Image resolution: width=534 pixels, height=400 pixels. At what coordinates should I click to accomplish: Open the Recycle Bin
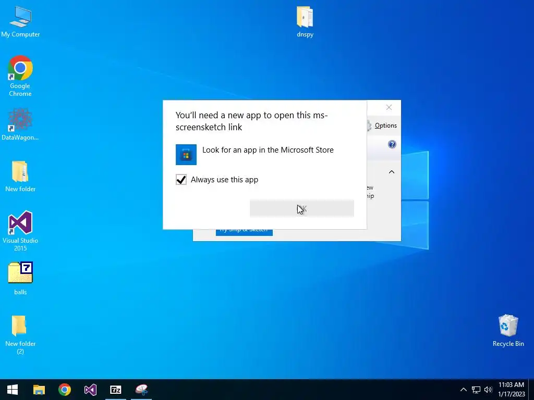(508, 331)
